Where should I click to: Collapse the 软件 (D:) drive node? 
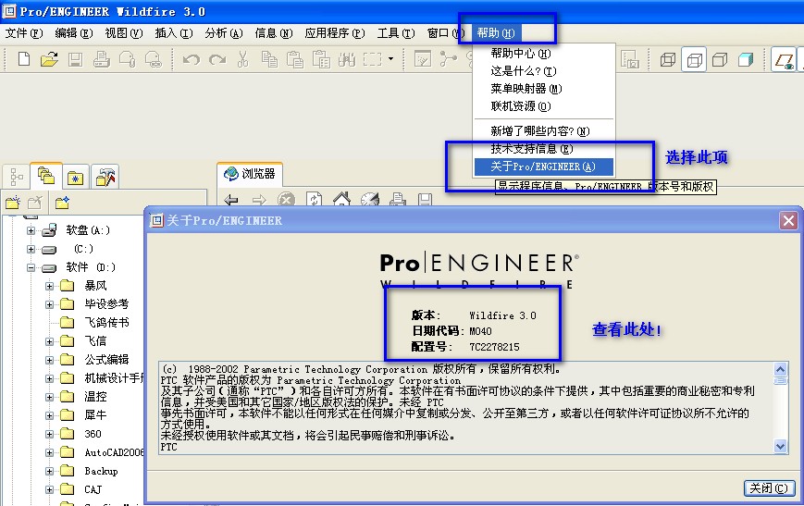click(x=31, y=267)
